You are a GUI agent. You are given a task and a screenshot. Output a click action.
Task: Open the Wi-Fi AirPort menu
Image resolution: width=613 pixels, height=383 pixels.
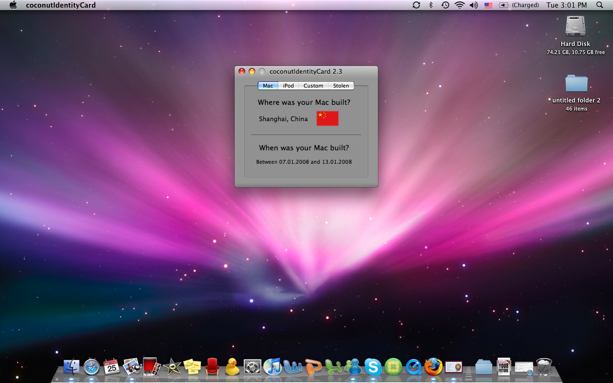460,5
